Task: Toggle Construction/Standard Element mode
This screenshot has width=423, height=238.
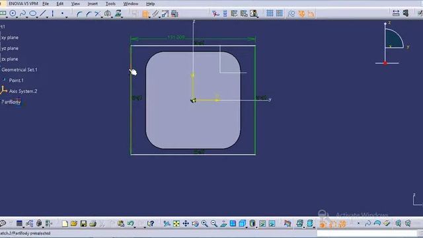Action: 291,13
